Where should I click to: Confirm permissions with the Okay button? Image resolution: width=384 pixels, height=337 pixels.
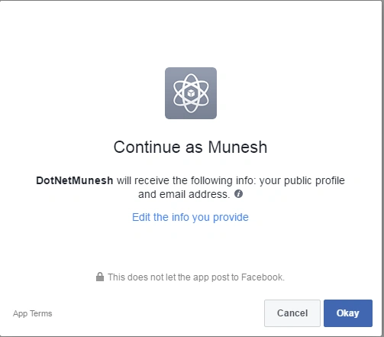click(x=348, y=313)
